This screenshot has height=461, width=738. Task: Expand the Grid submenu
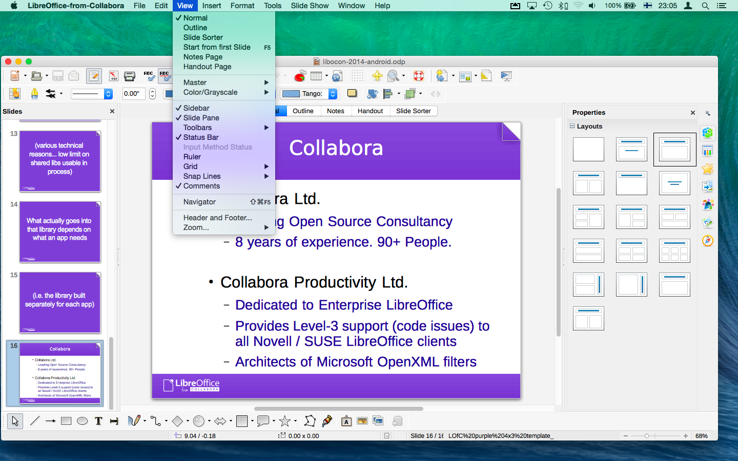tap(224, 166)
